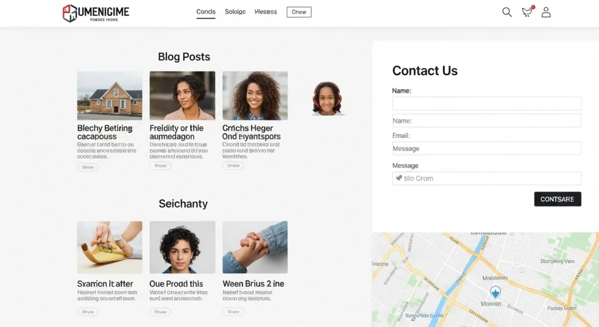Open the Soloigc menu item
The height and width of the screenshot is (327, 599).
coord(235,12)
